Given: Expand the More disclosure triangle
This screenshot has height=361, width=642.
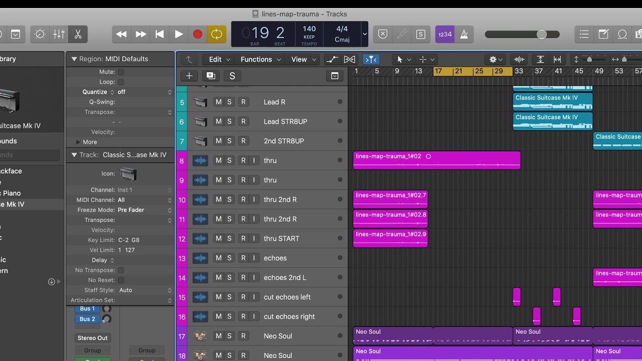Looking at the screenshot, I should pos(78,142).
